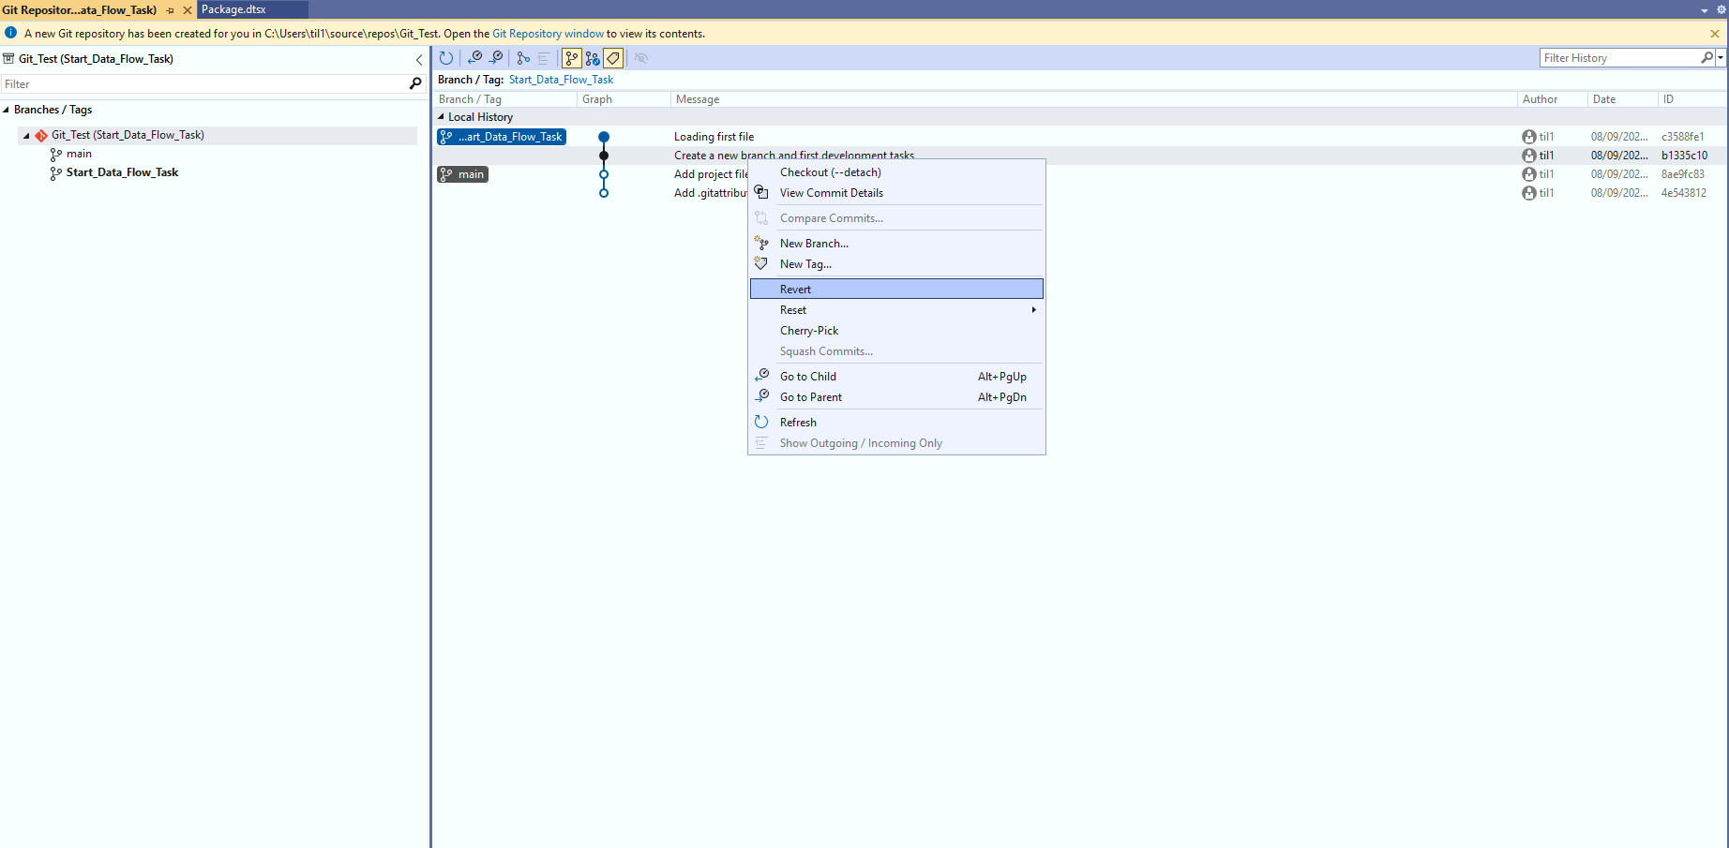Click the author avatar for commit 4e543812
Screen dimensions: 1729x848
pyautogui.click(x=1529, y=193)
